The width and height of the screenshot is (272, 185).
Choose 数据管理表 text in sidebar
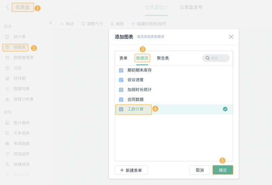point(24,58)
